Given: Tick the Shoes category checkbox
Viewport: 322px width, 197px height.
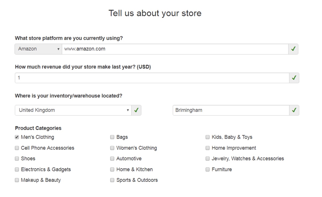Looking at the screenshot, I should [x=17, y=159].
